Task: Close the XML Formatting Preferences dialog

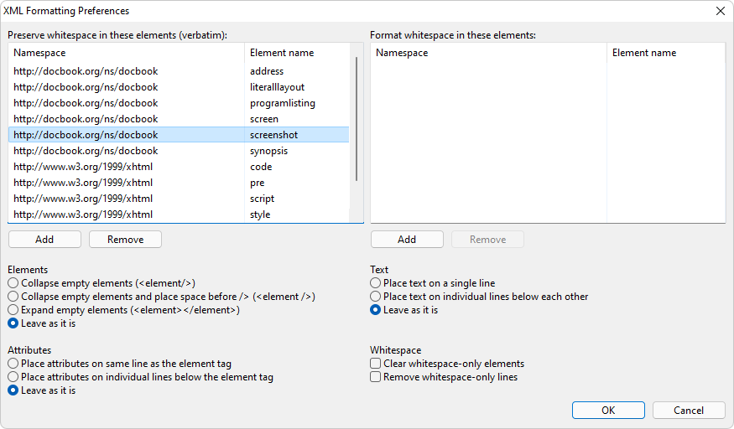Action: [x=720, y=11]
